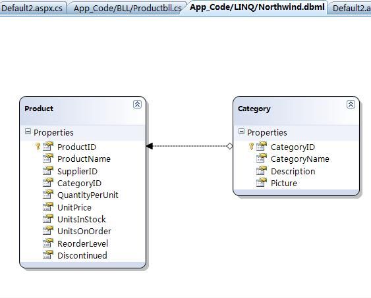Click the property icon next to UnitPrice

click(48, 207)
